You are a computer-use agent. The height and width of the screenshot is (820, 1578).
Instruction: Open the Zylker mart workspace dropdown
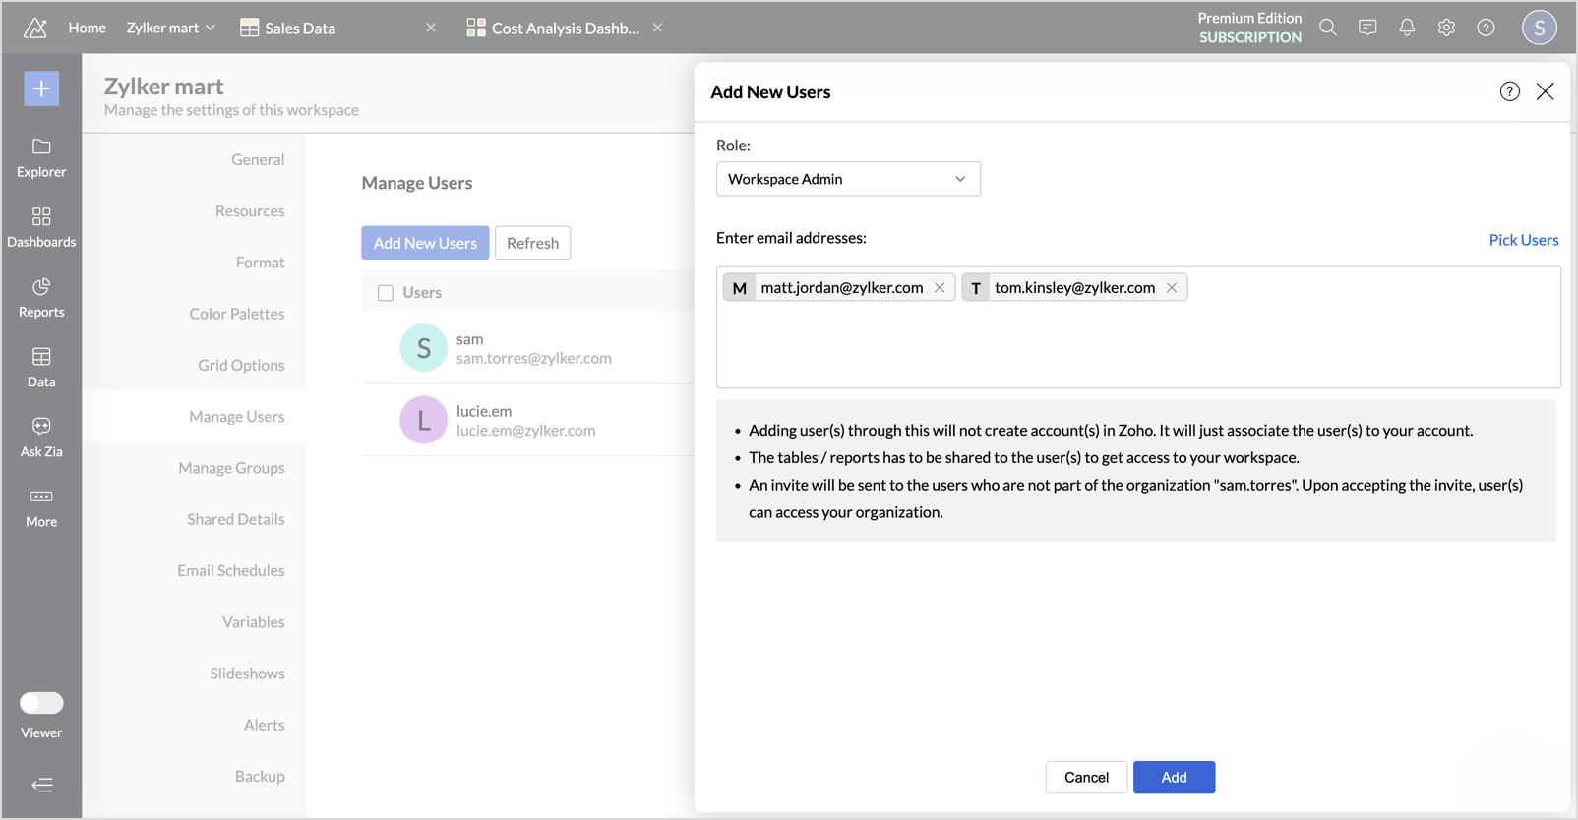pyautogui.click(x=170, y=28)
